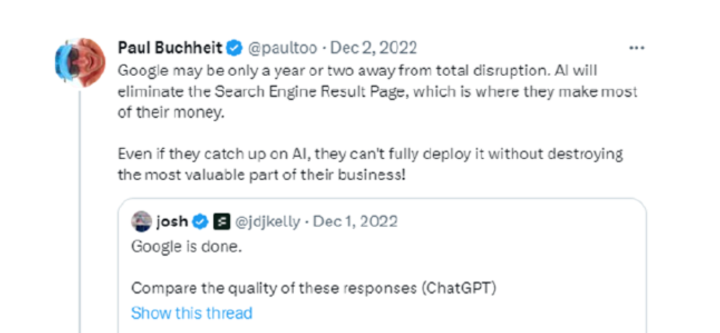720x333 pixels.
Task: Click the black square affiliation badge
Action: pyautogui.click(x=220, y=222)
